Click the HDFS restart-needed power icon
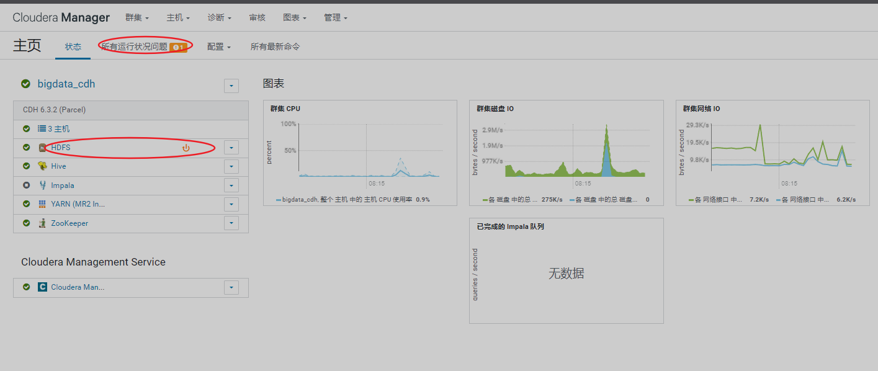The height and width of the screenshot is (371, 878). pos(186,148)
